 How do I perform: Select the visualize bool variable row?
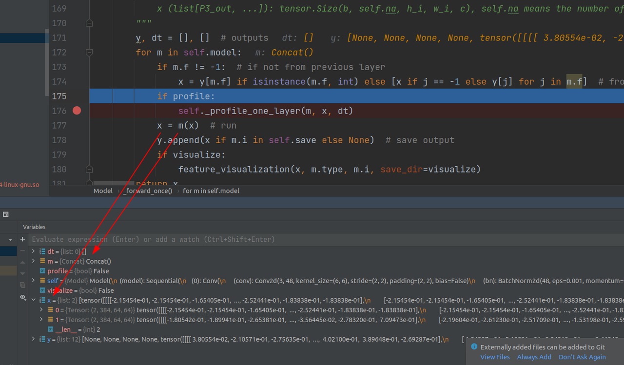pyautogui.click(x=326, y=290)
